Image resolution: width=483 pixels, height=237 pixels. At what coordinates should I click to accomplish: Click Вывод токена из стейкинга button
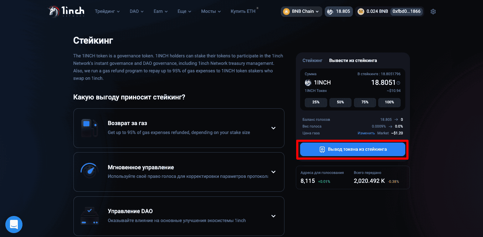pos(353,149)
